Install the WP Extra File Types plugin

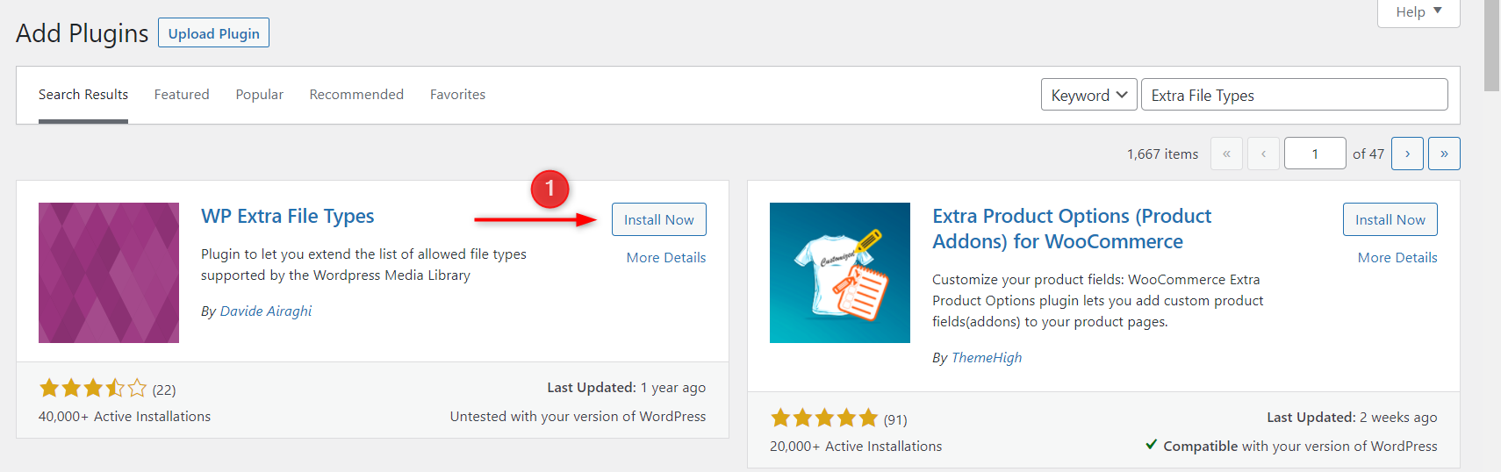point(658,219)
